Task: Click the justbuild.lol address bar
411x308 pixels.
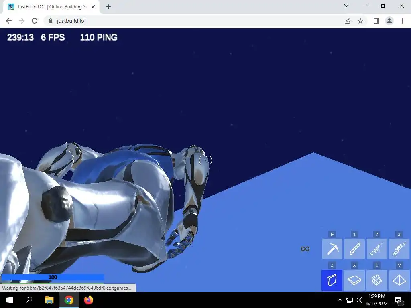Action: click(x=194, y=21)
